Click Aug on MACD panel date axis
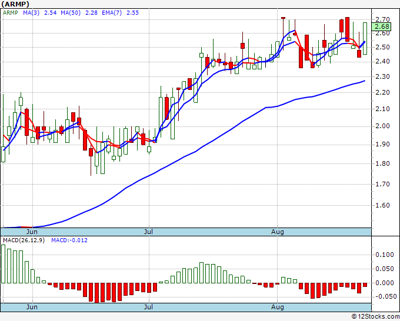400x321 pixels. tap(278, 307)
